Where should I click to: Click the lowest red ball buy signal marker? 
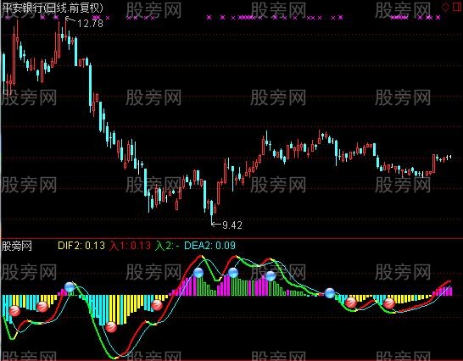(x=111, y=327)
